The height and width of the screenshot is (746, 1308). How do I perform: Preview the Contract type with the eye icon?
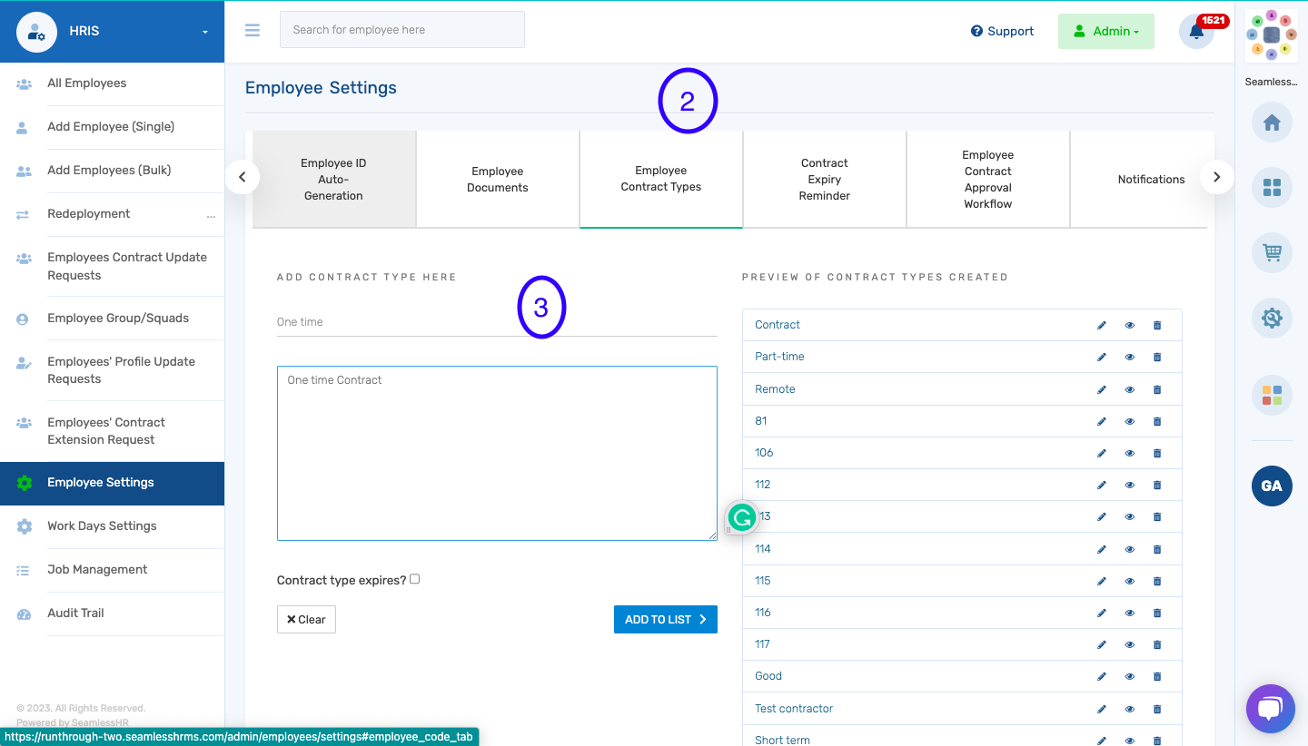tap(1129, 325)
